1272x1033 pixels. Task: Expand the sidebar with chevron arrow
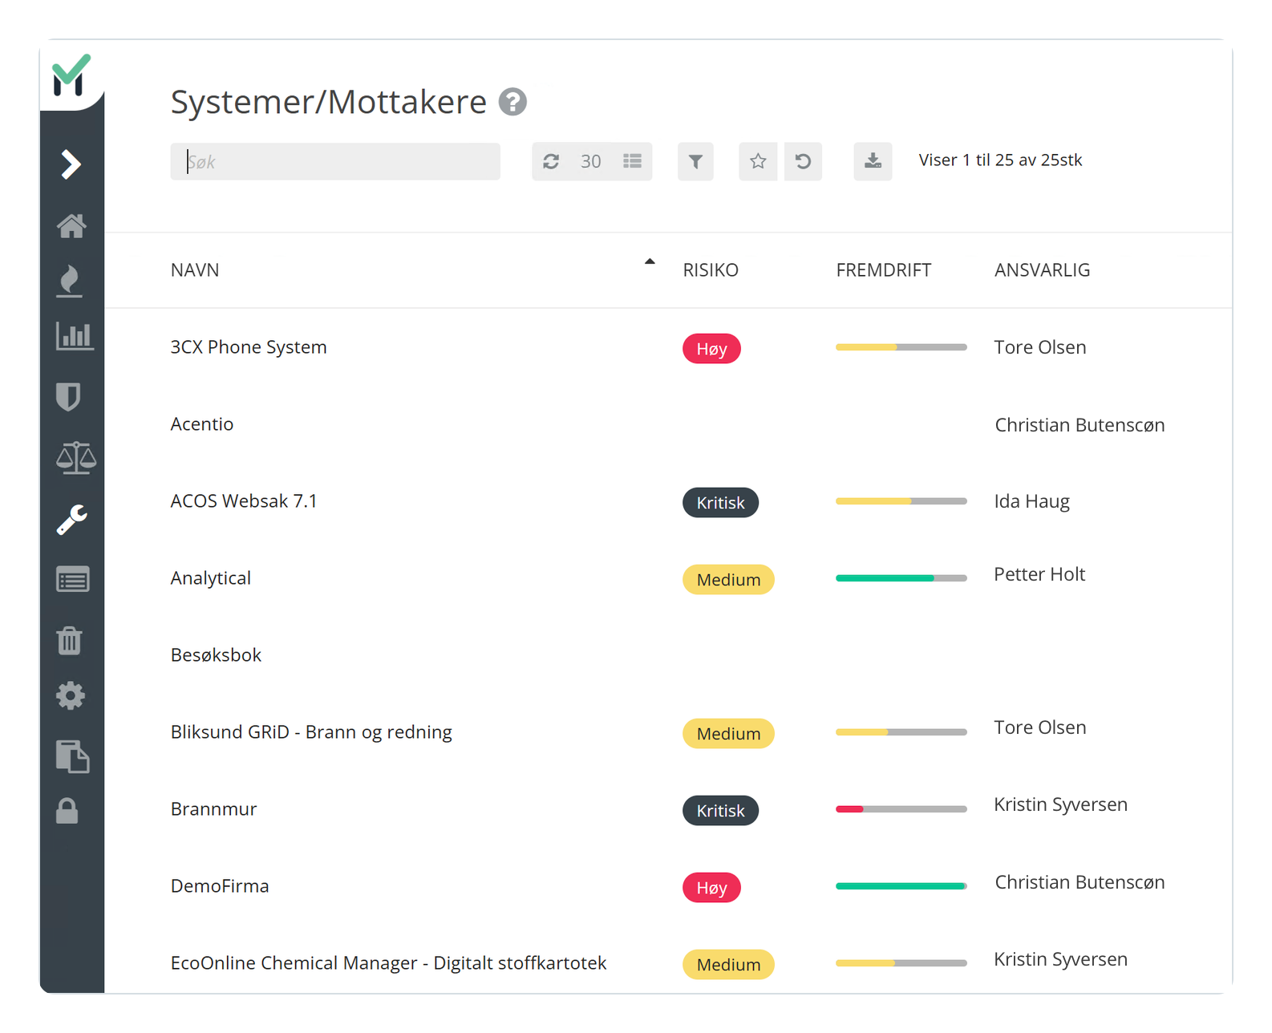(x=71, y=164)
